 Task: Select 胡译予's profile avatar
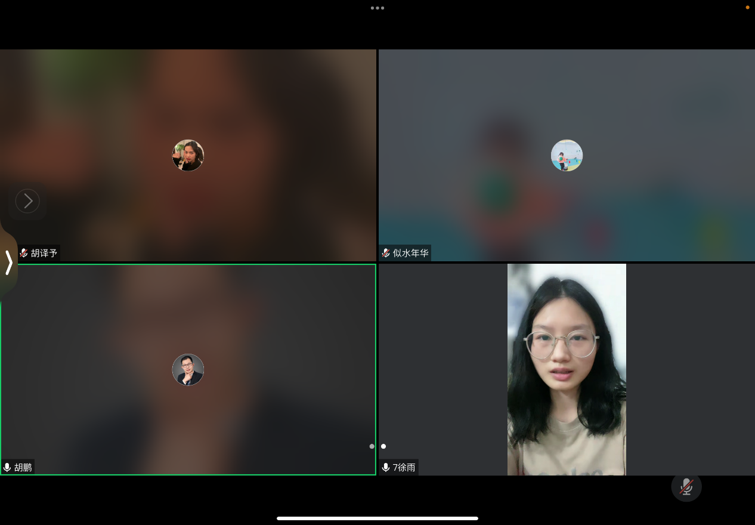coord(188,155)
